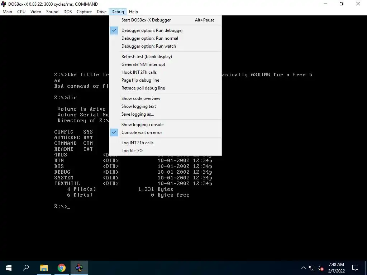Toggle Retrace poll debug line
Screen dimensions: 367x275
[165, 88]
